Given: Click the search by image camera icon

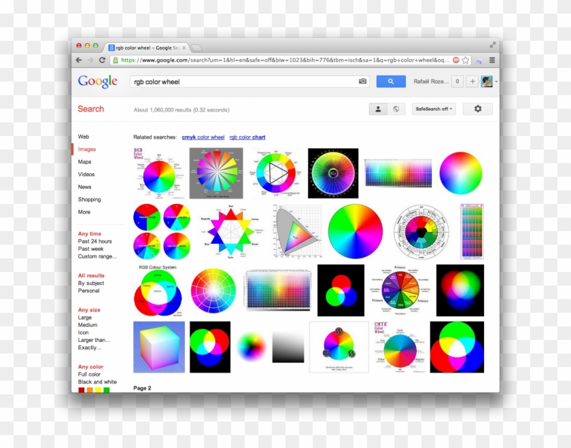Looking at the screenshot, I should pos(362,80).
